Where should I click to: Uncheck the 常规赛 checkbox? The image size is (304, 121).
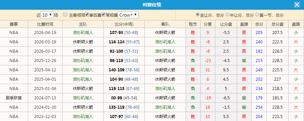[x=104, y=14]
